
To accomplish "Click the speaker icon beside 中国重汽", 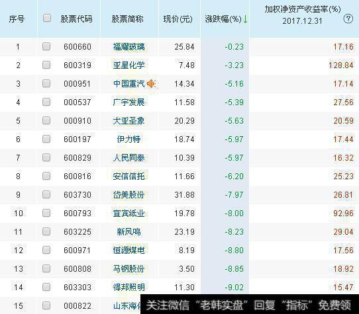I will [151, 84].
